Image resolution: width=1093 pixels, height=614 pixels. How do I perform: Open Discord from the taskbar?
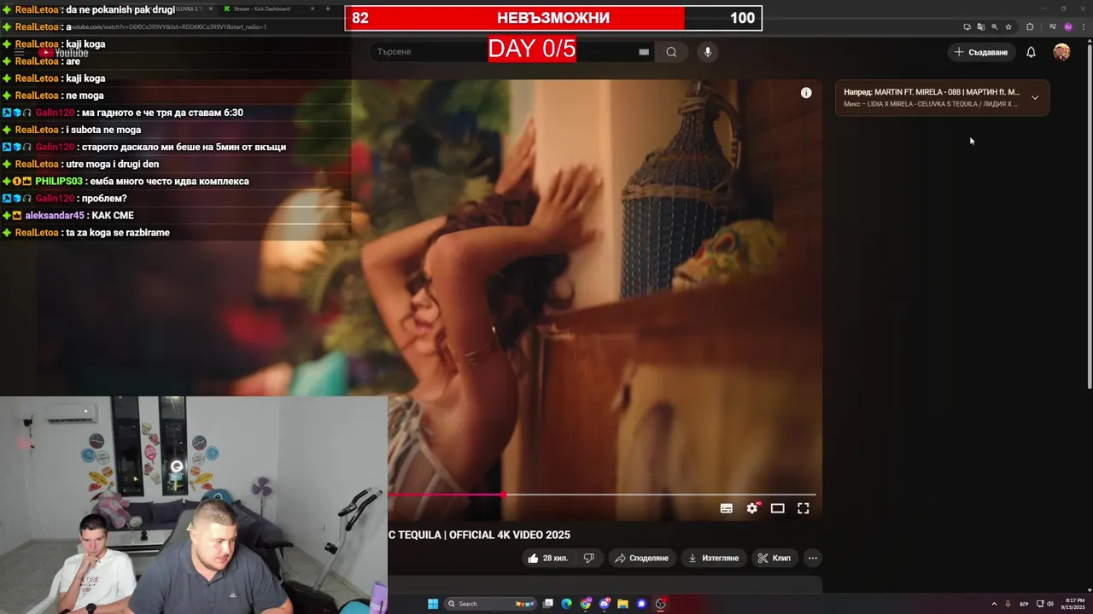pos(605,604)
